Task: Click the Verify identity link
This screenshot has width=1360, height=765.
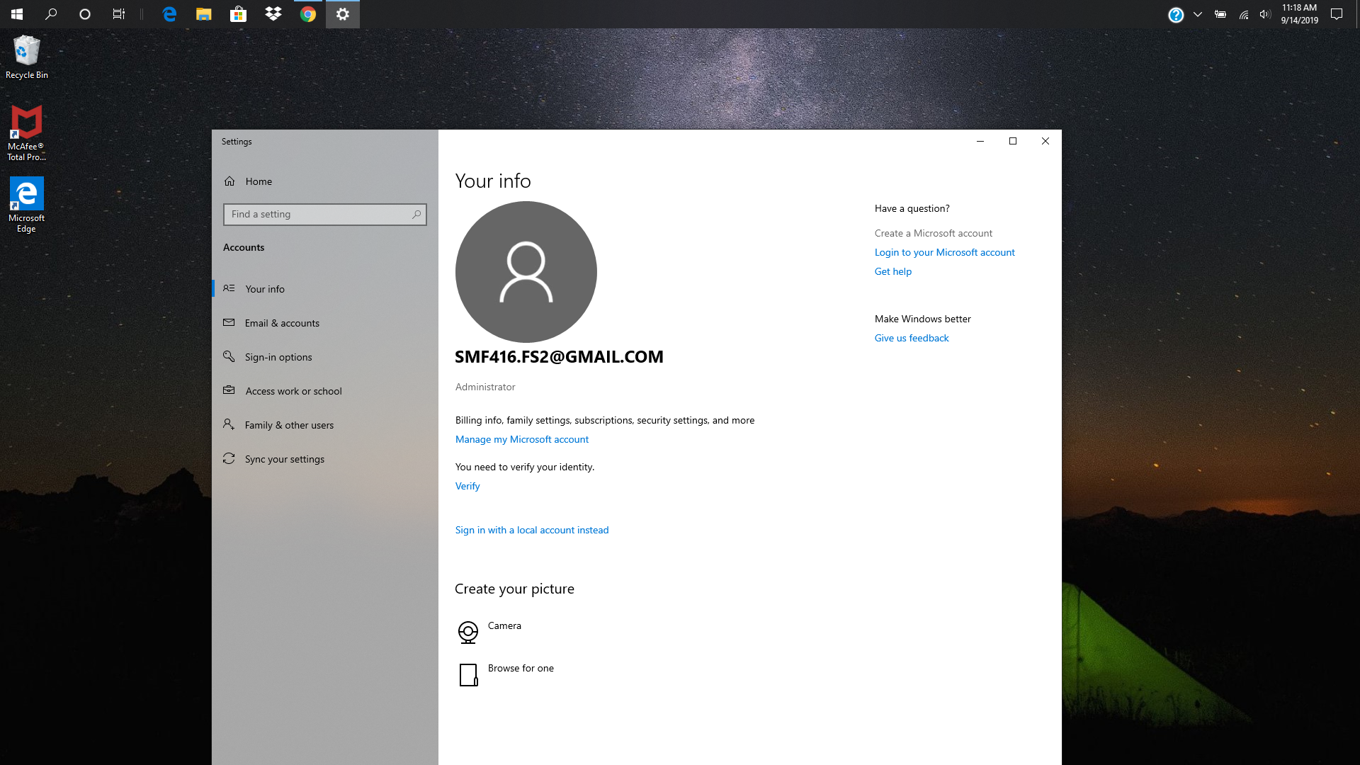Action: pyautogui.click(x=467, y=486)
